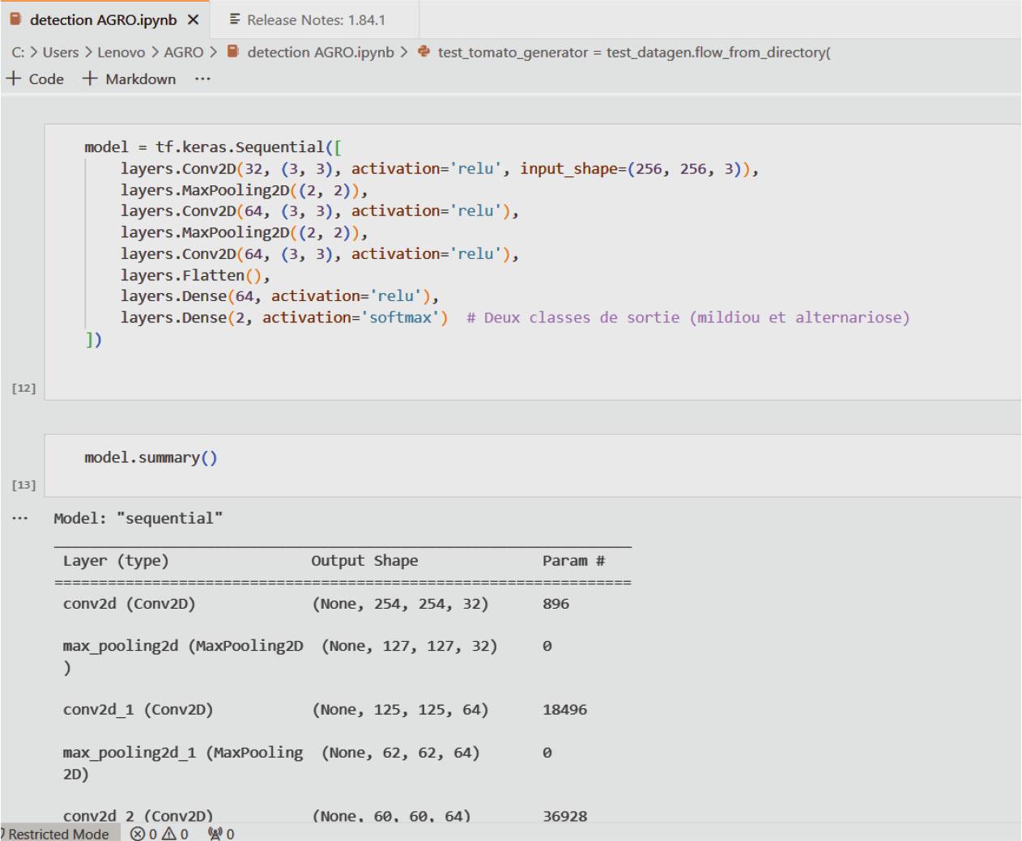Close the detection AGRO.ipynb tab
The width and height of the screenshot is (1022, 841).
coord(193,19)
